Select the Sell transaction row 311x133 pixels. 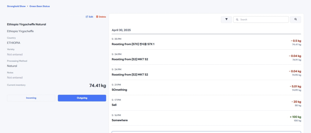[x=206, y=103]
